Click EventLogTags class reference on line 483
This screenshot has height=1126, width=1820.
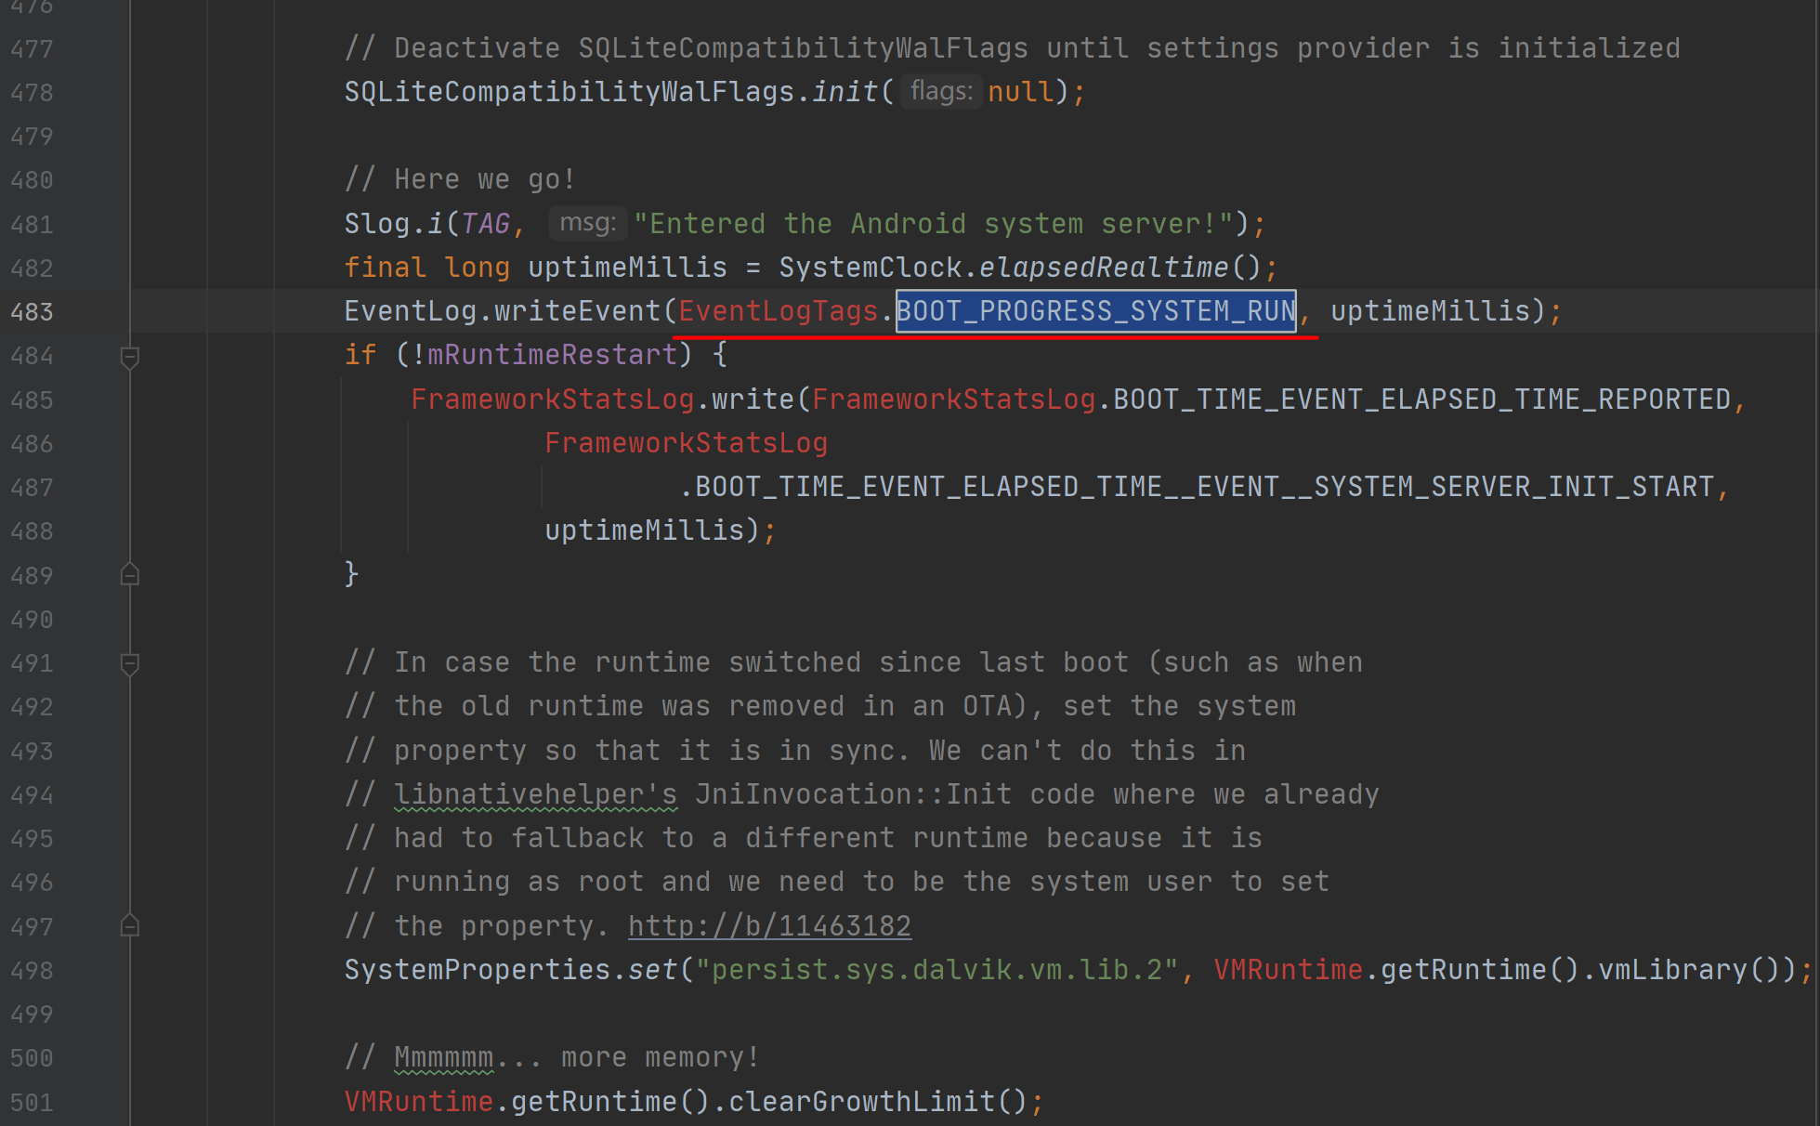tap(779, 311)
